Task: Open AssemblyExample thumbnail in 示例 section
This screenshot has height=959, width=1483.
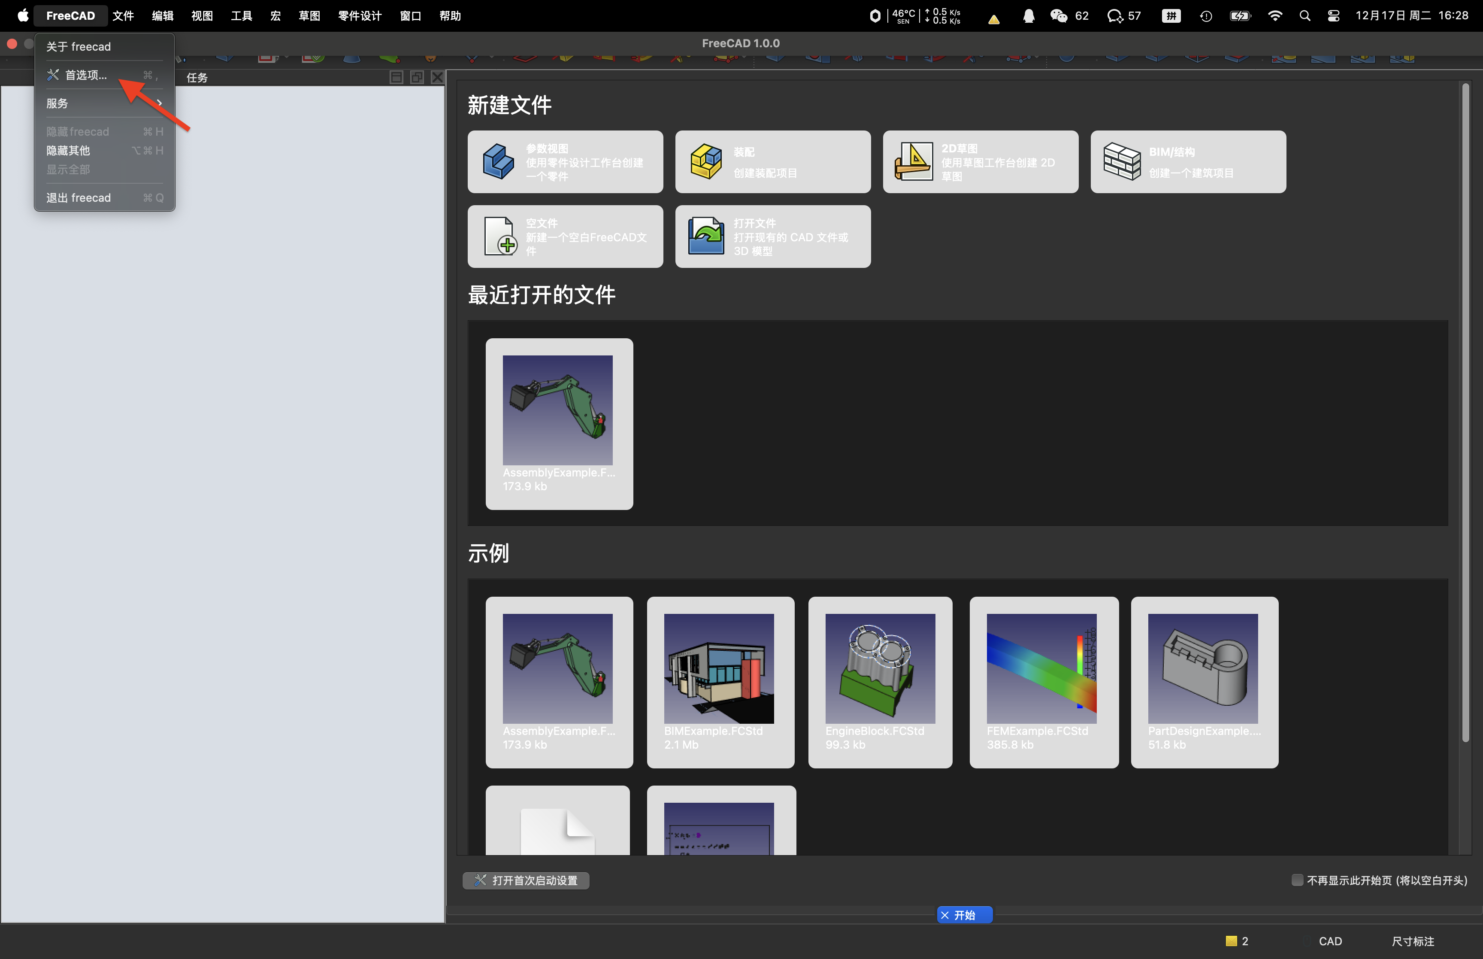Action: click(560, 683)
